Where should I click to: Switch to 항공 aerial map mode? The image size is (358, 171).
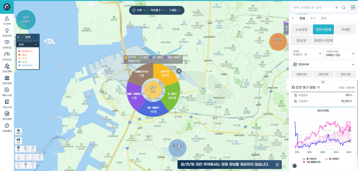pyautogui.click(x=32, y=149)
